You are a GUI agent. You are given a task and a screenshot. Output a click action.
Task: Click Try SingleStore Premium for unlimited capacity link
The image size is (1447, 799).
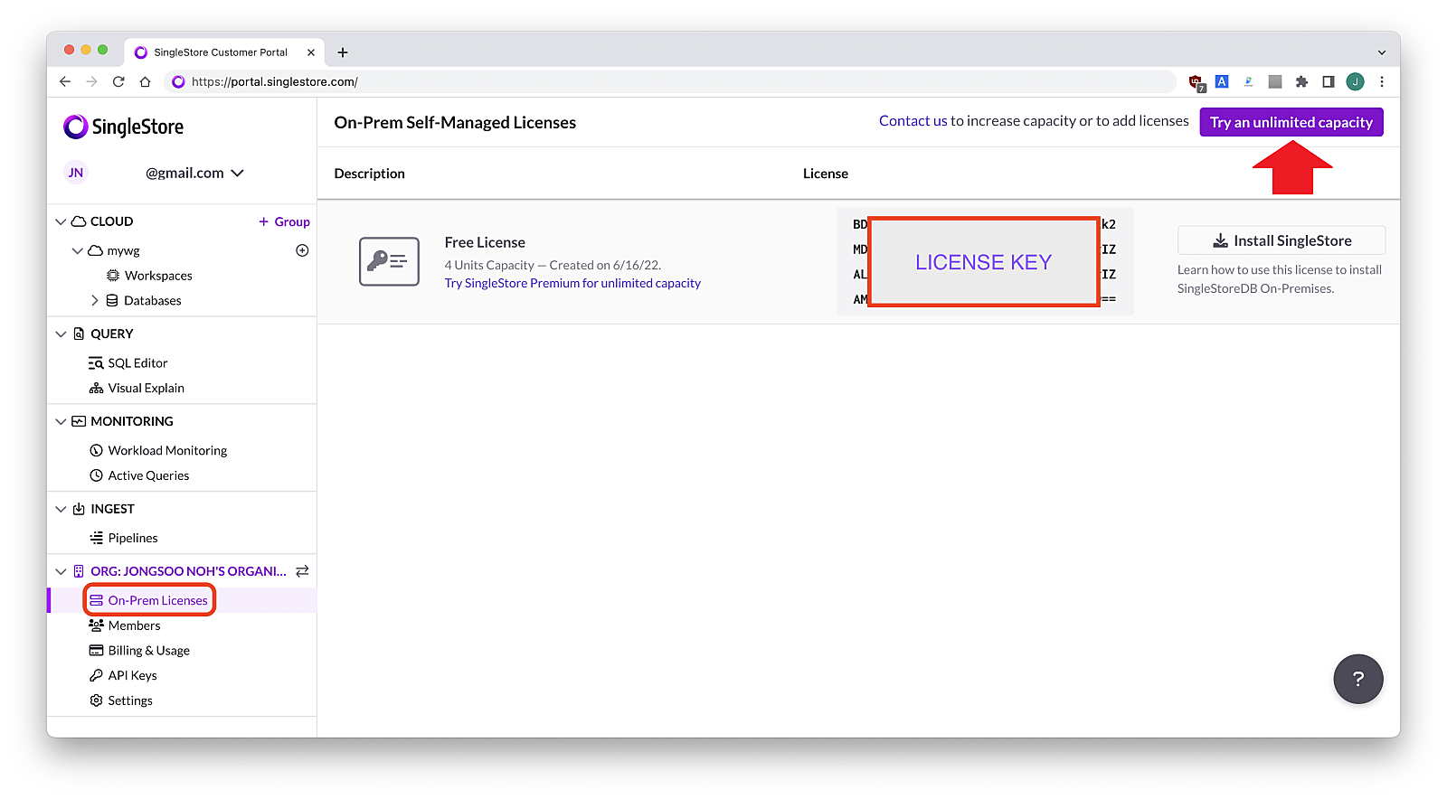572,283
